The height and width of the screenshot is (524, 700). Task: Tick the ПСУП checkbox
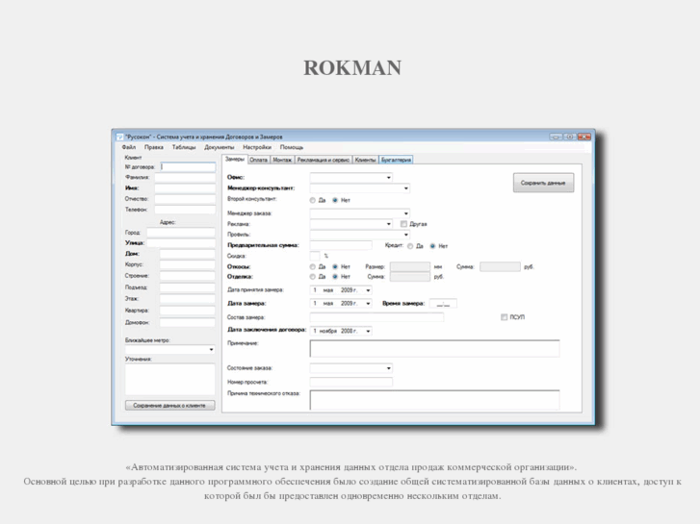coord(504,317)
